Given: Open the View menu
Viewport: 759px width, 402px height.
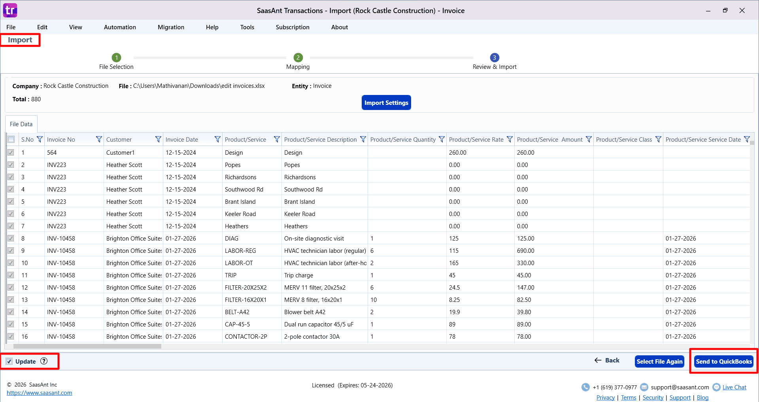Looking at the screenshot, I should click(76, 27).
